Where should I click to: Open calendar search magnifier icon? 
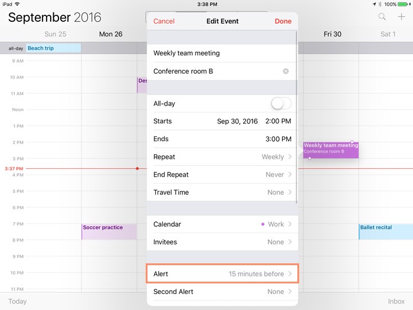coord(383,17)
